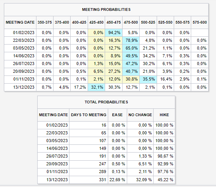Screen dimensions: 216x187
Task: Select the 6,1% probability cell
Action: (165, 63)
